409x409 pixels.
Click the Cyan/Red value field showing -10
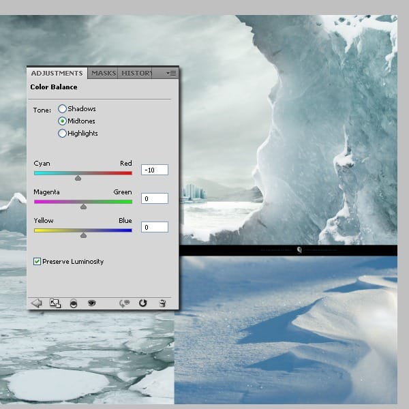154,170
